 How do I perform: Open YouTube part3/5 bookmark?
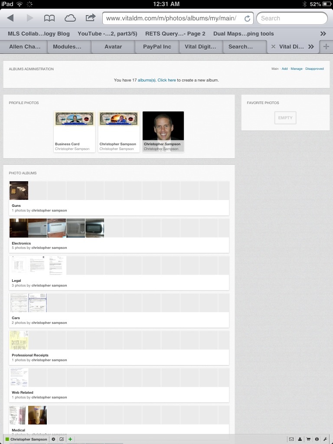pyautogui.click(x=108, y=34)
